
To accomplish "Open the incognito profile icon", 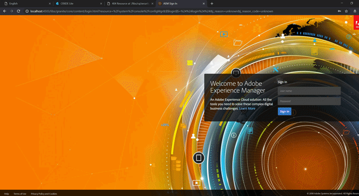I will coord(355,11).
